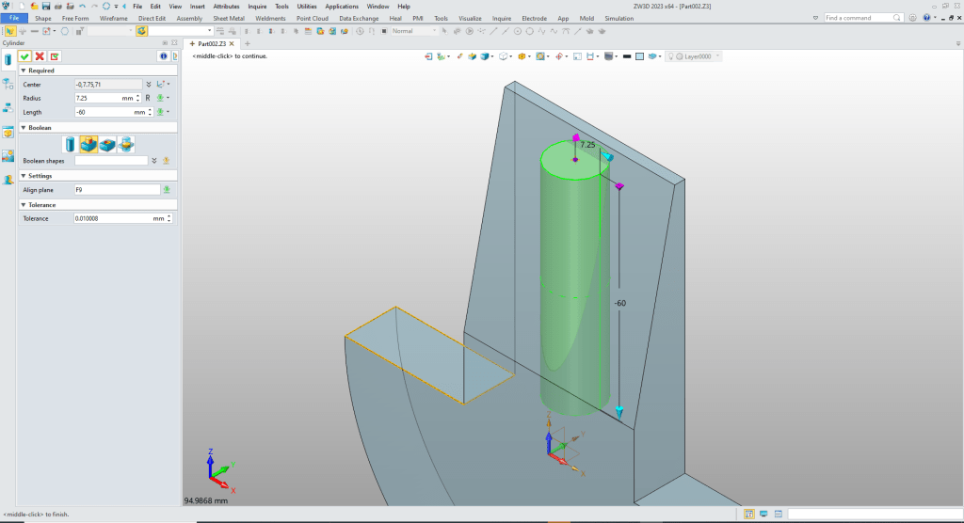
Task: Increase Radius value with stepper arrow
Action: click(138, 95)
